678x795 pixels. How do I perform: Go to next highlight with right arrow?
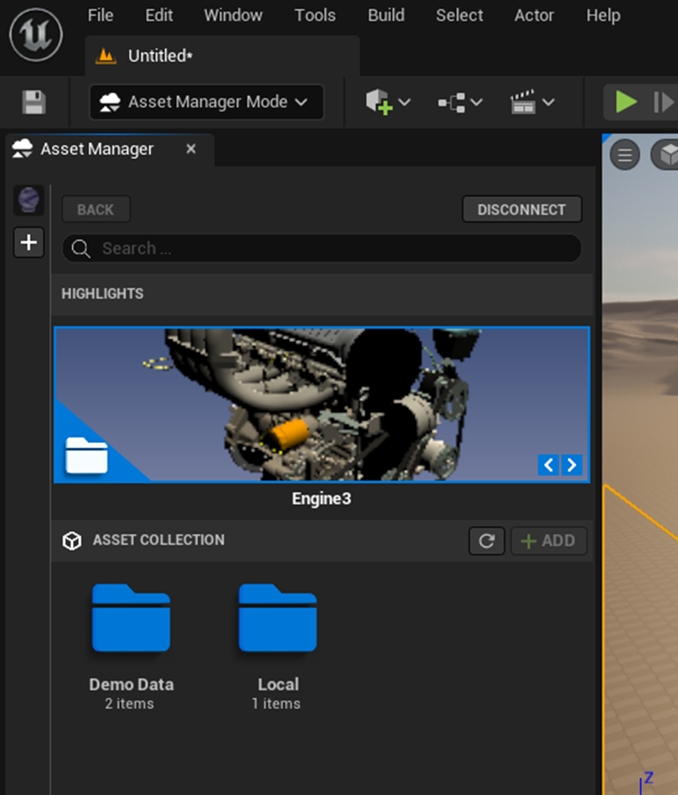click(572, 465)
